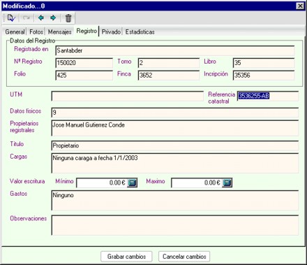The height and width of the screenshot is (265, 307).
Task: Click the Observaciones text area
Action: (x=175, y=225)
